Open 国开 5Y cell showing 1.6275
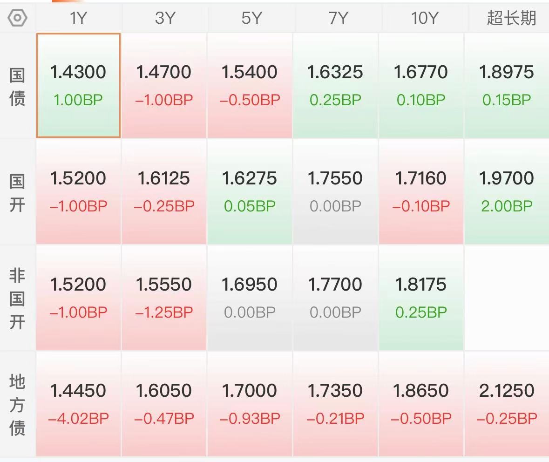 point(250,191)
